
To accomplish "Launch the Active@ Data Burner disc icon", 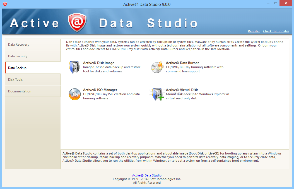I will tap(157, 67).
